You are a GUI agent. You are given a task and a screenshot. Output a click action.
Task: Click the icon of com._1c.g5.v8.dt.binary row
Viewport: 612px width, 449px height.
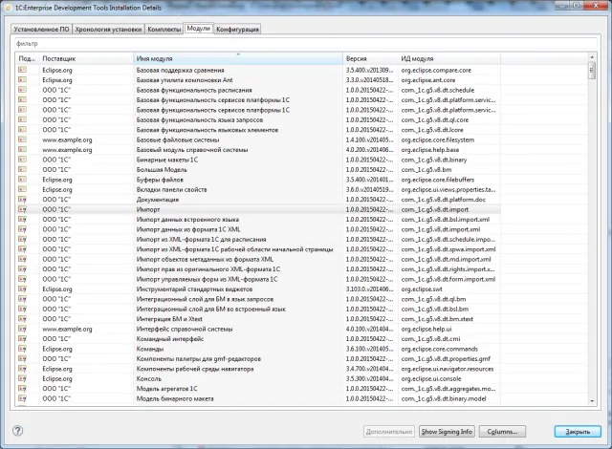[22, 160]
